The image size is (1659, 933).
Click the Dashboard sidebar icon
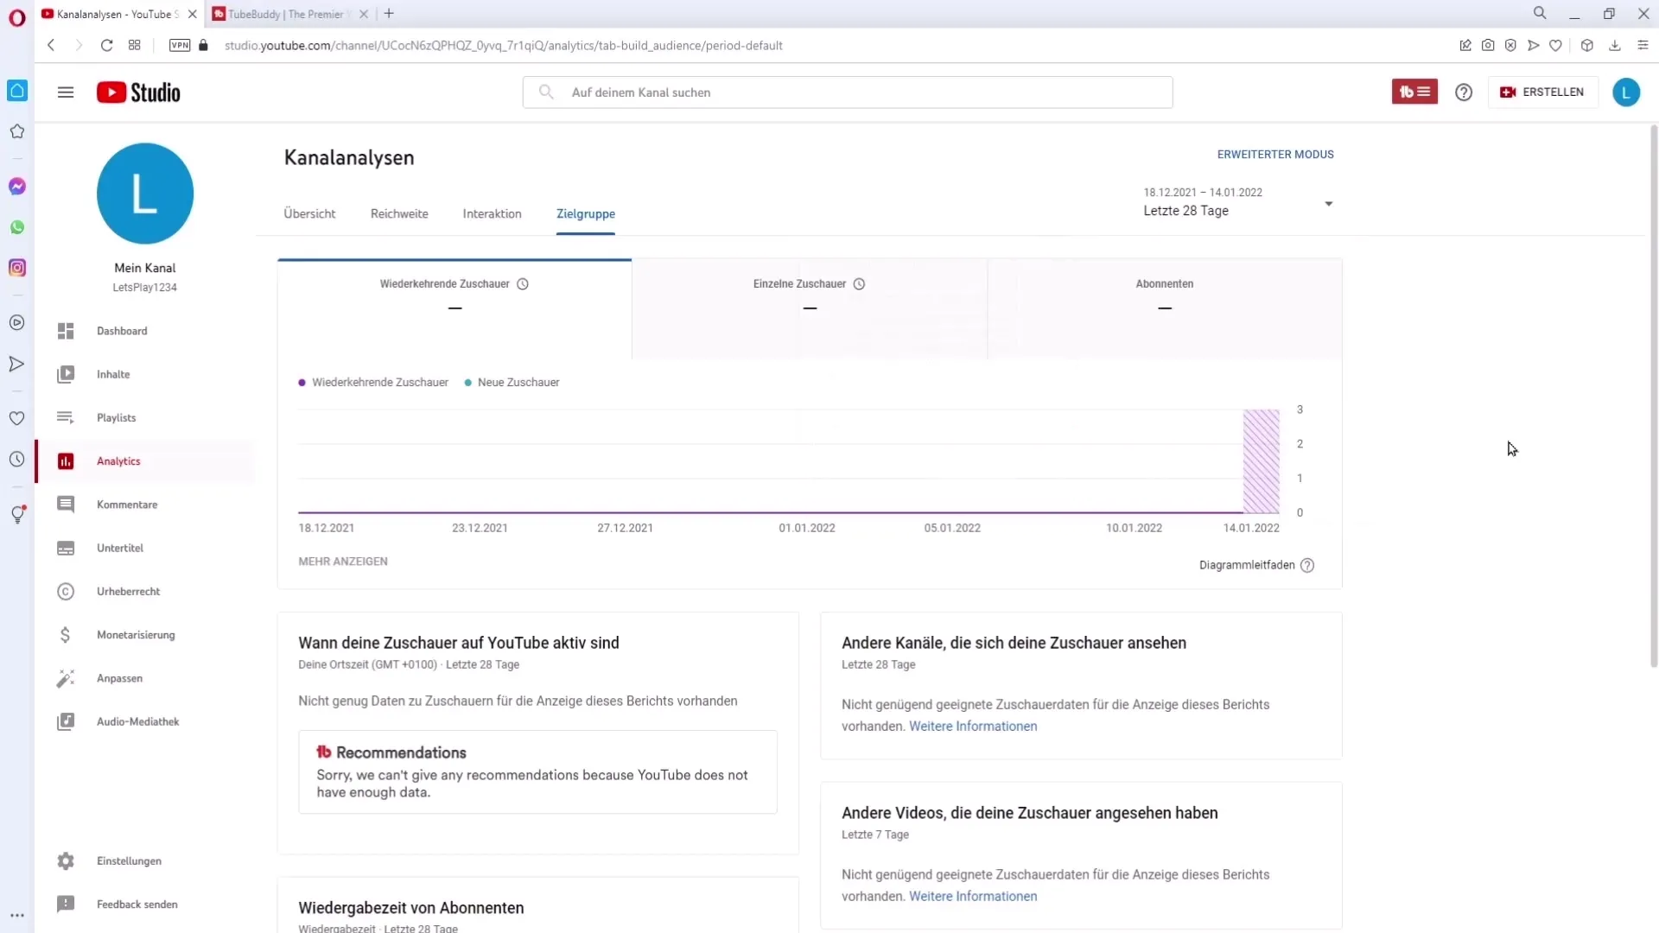(65, 330)
